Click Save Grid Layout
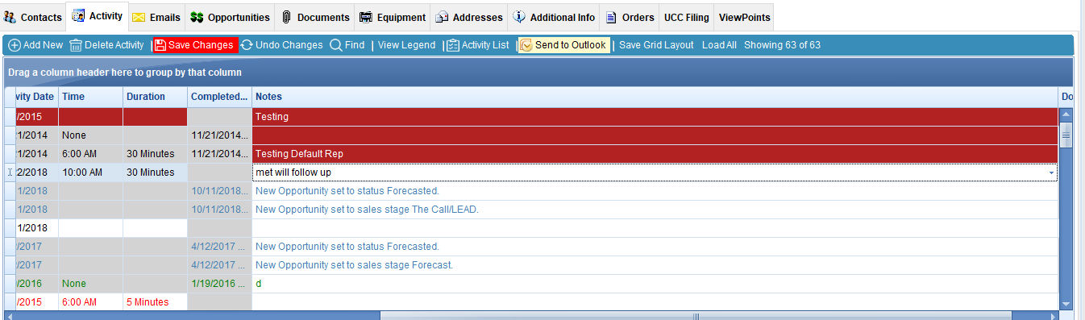Screen dimensions: 1085x320 (x=656, y=45)
